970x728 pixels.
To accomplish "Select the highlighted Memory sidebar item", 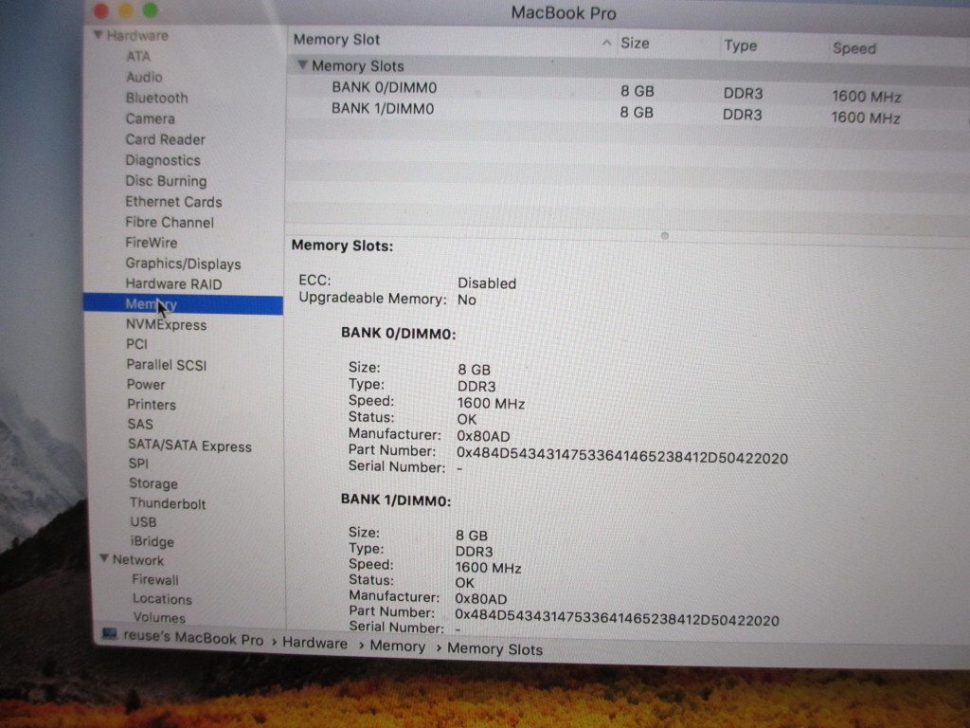I will pyautogui.click(x=183, y=304).
